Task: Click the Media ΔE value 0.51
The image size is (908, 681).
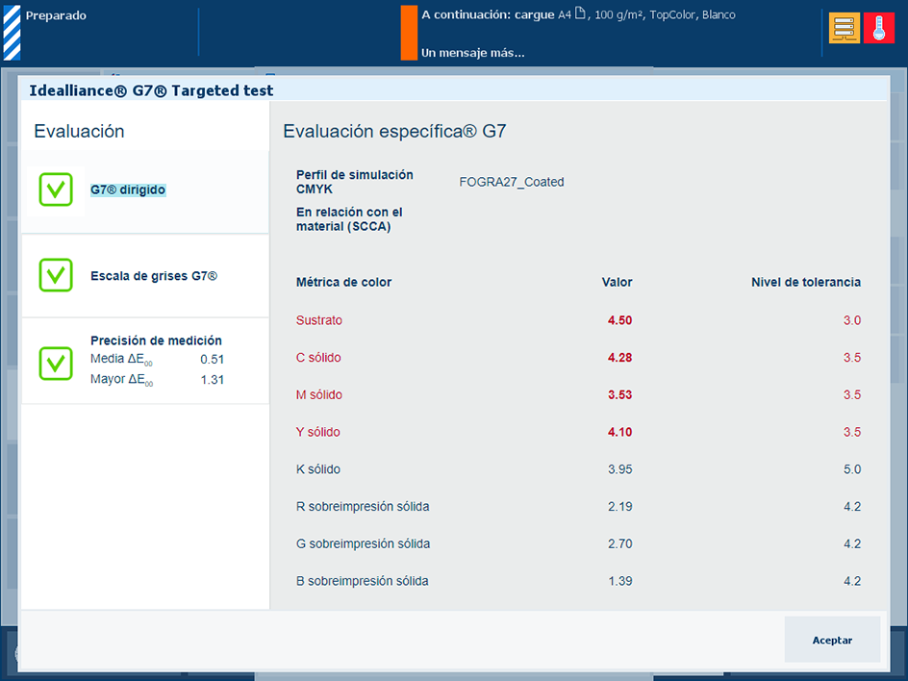Action: (x=212, y=359)
